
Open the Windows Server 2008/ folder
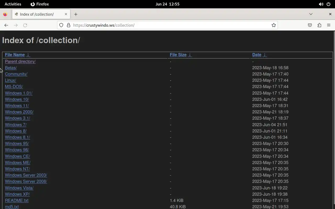tap(26, 181)
